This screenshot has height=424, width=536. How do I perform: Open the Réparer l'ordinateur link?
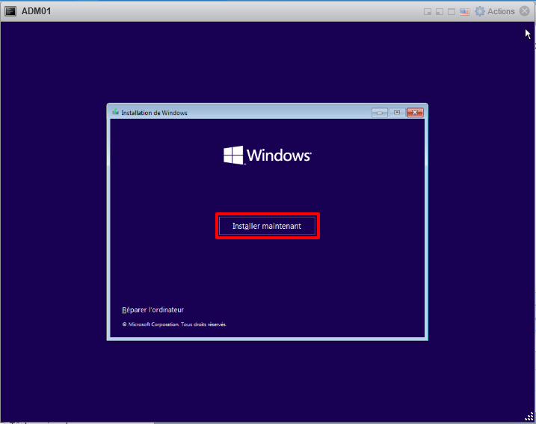(x=153, y=310)
